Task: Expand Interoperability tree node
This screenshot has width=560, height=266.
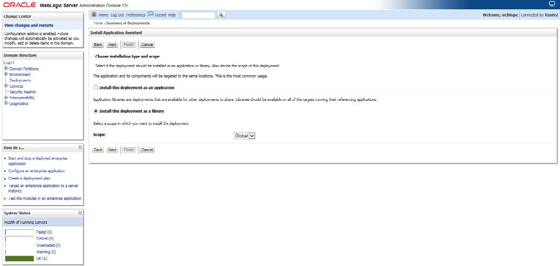Action: click(x=6, y=98)
